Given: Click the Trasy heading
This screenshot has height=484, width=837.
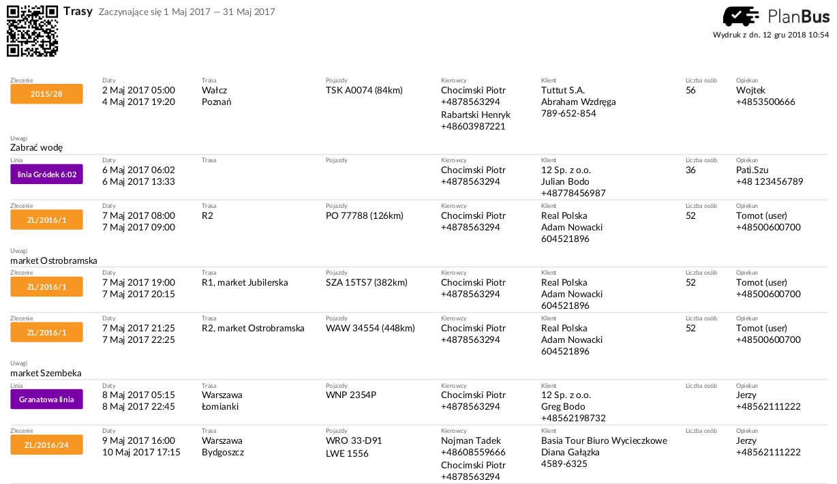Looking at the screenshot, I should tap(78, 12).
